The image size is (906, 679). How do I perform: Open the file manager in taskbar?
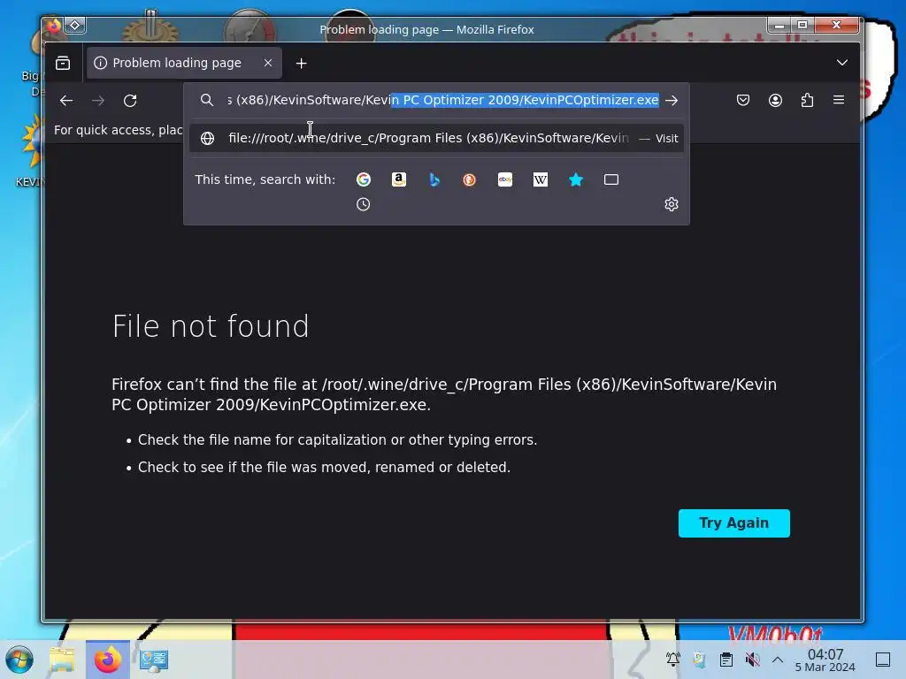[x=62, y=660]
